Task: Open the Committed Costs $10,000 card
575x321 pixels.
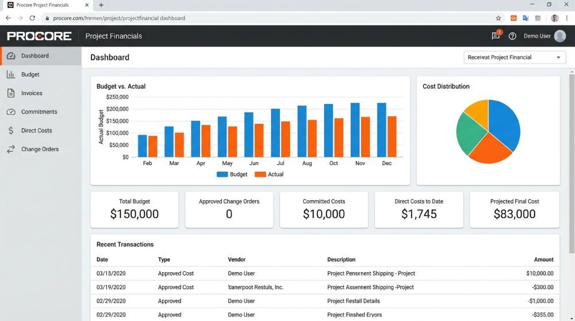Action: pyautogui.click(x=324, y=209)
